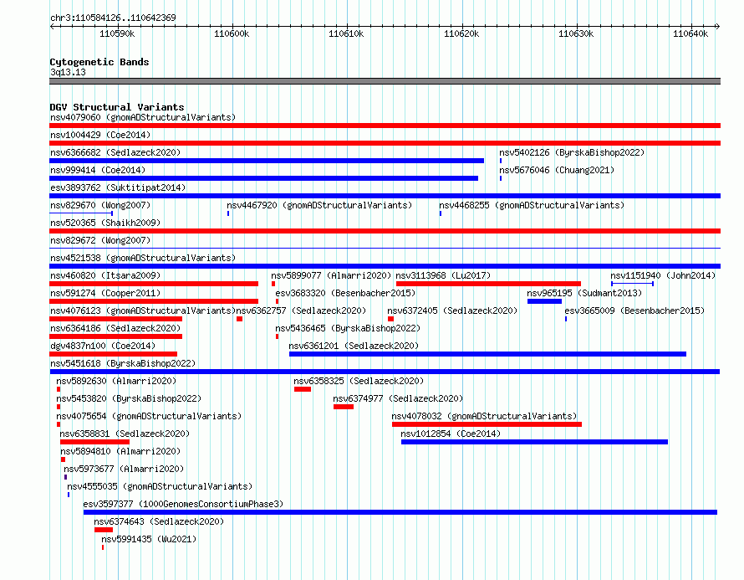
Task: Select nsv6358325 (Sedlazeck2020) label
Action: (359, 381)
